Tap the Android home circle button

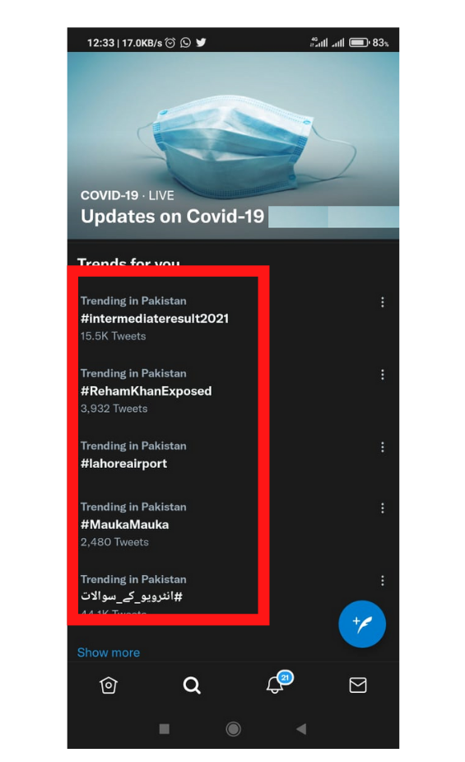pos(233,728)
